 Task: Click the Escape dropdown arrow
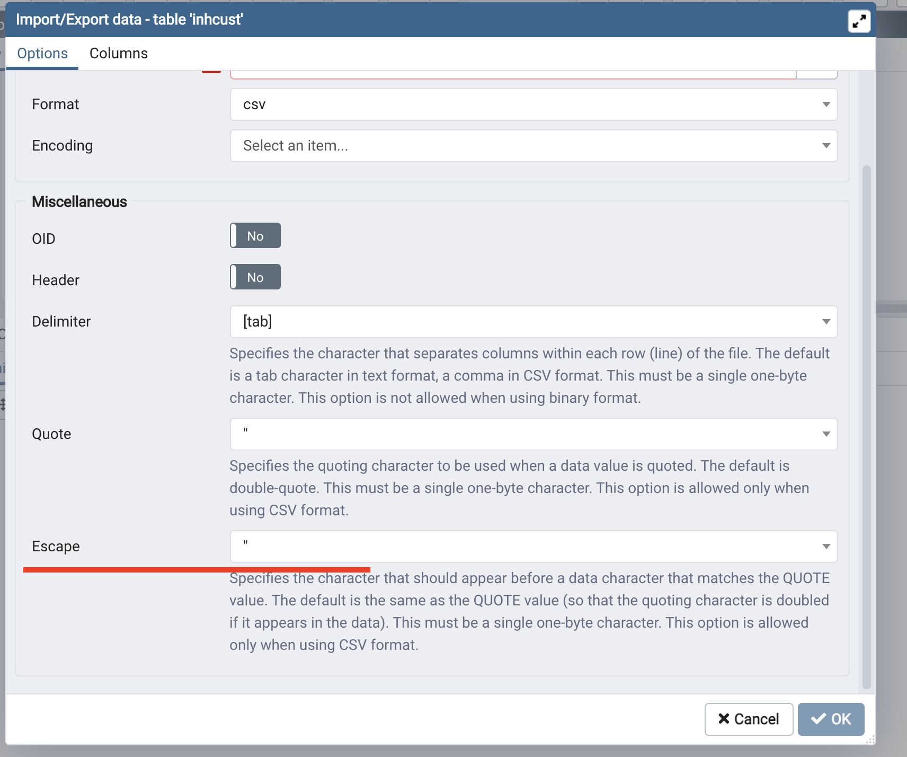click(x=825, y=547)
